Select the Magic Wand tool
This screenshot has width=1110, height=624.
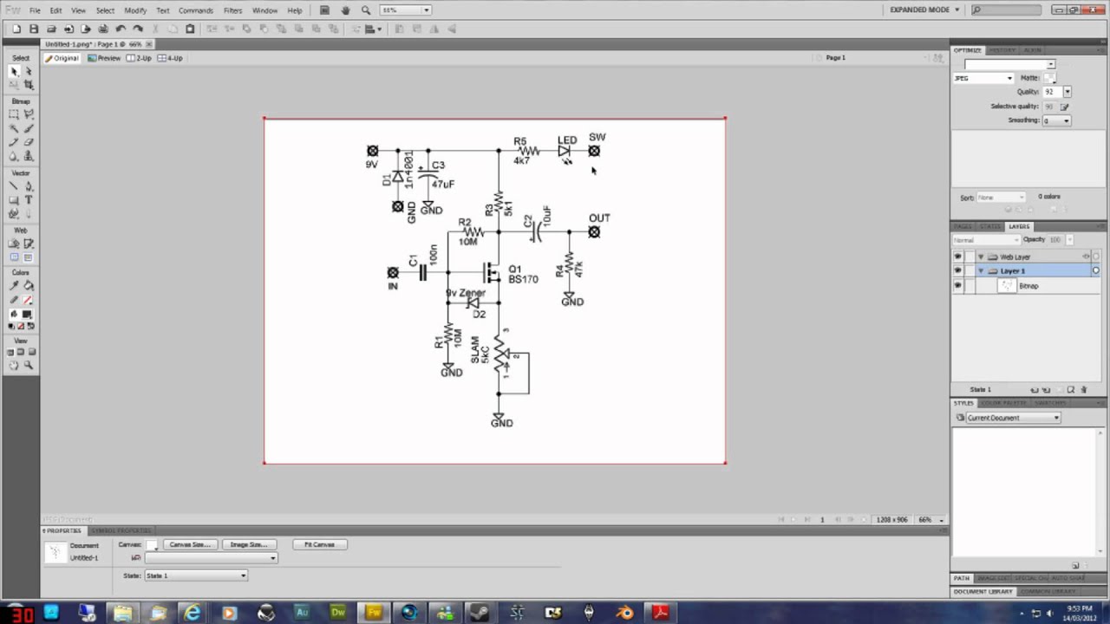point(14,128)
